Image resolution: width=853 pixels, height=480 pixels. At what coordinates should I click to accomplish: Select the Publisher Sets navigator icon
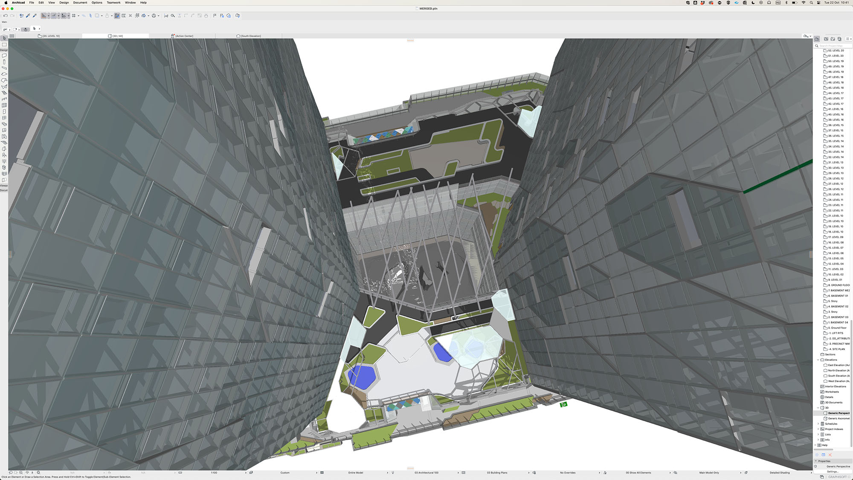[839, 39]
